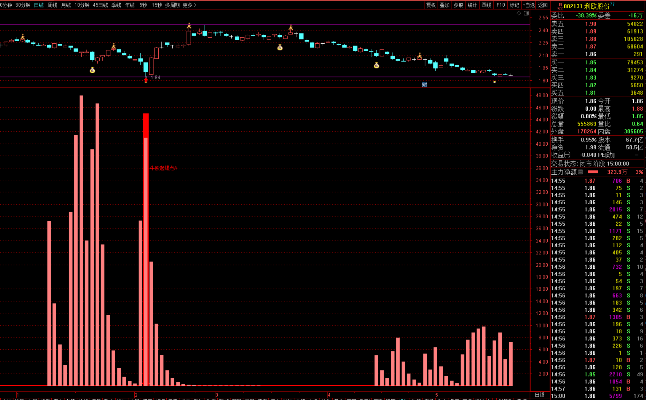Click the first money bag signal icon
This screenshot has height=400, width=646.
click(92, 70)
